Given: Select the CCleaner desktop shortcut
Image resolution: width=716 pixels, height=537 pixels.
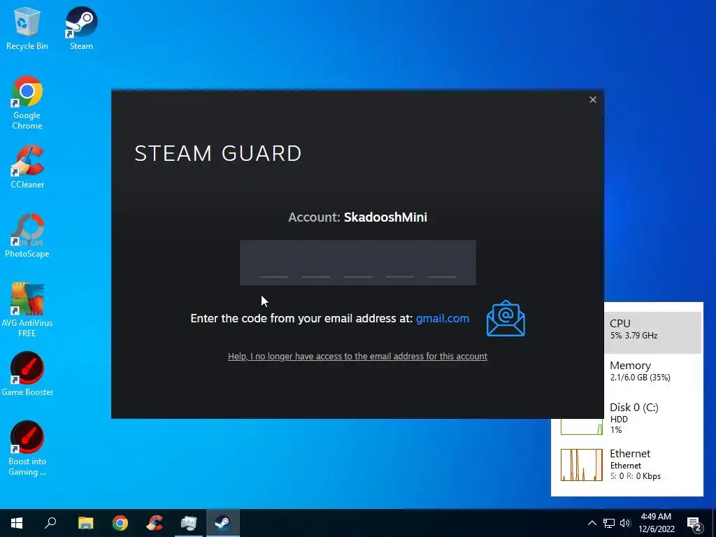Looking at the screenshot, I should (27, 166).
